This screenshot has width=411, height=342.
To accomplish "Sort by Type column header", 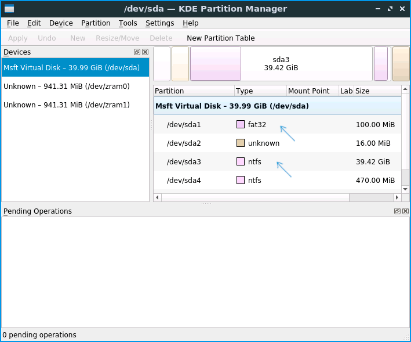I will tap(260, 91).
